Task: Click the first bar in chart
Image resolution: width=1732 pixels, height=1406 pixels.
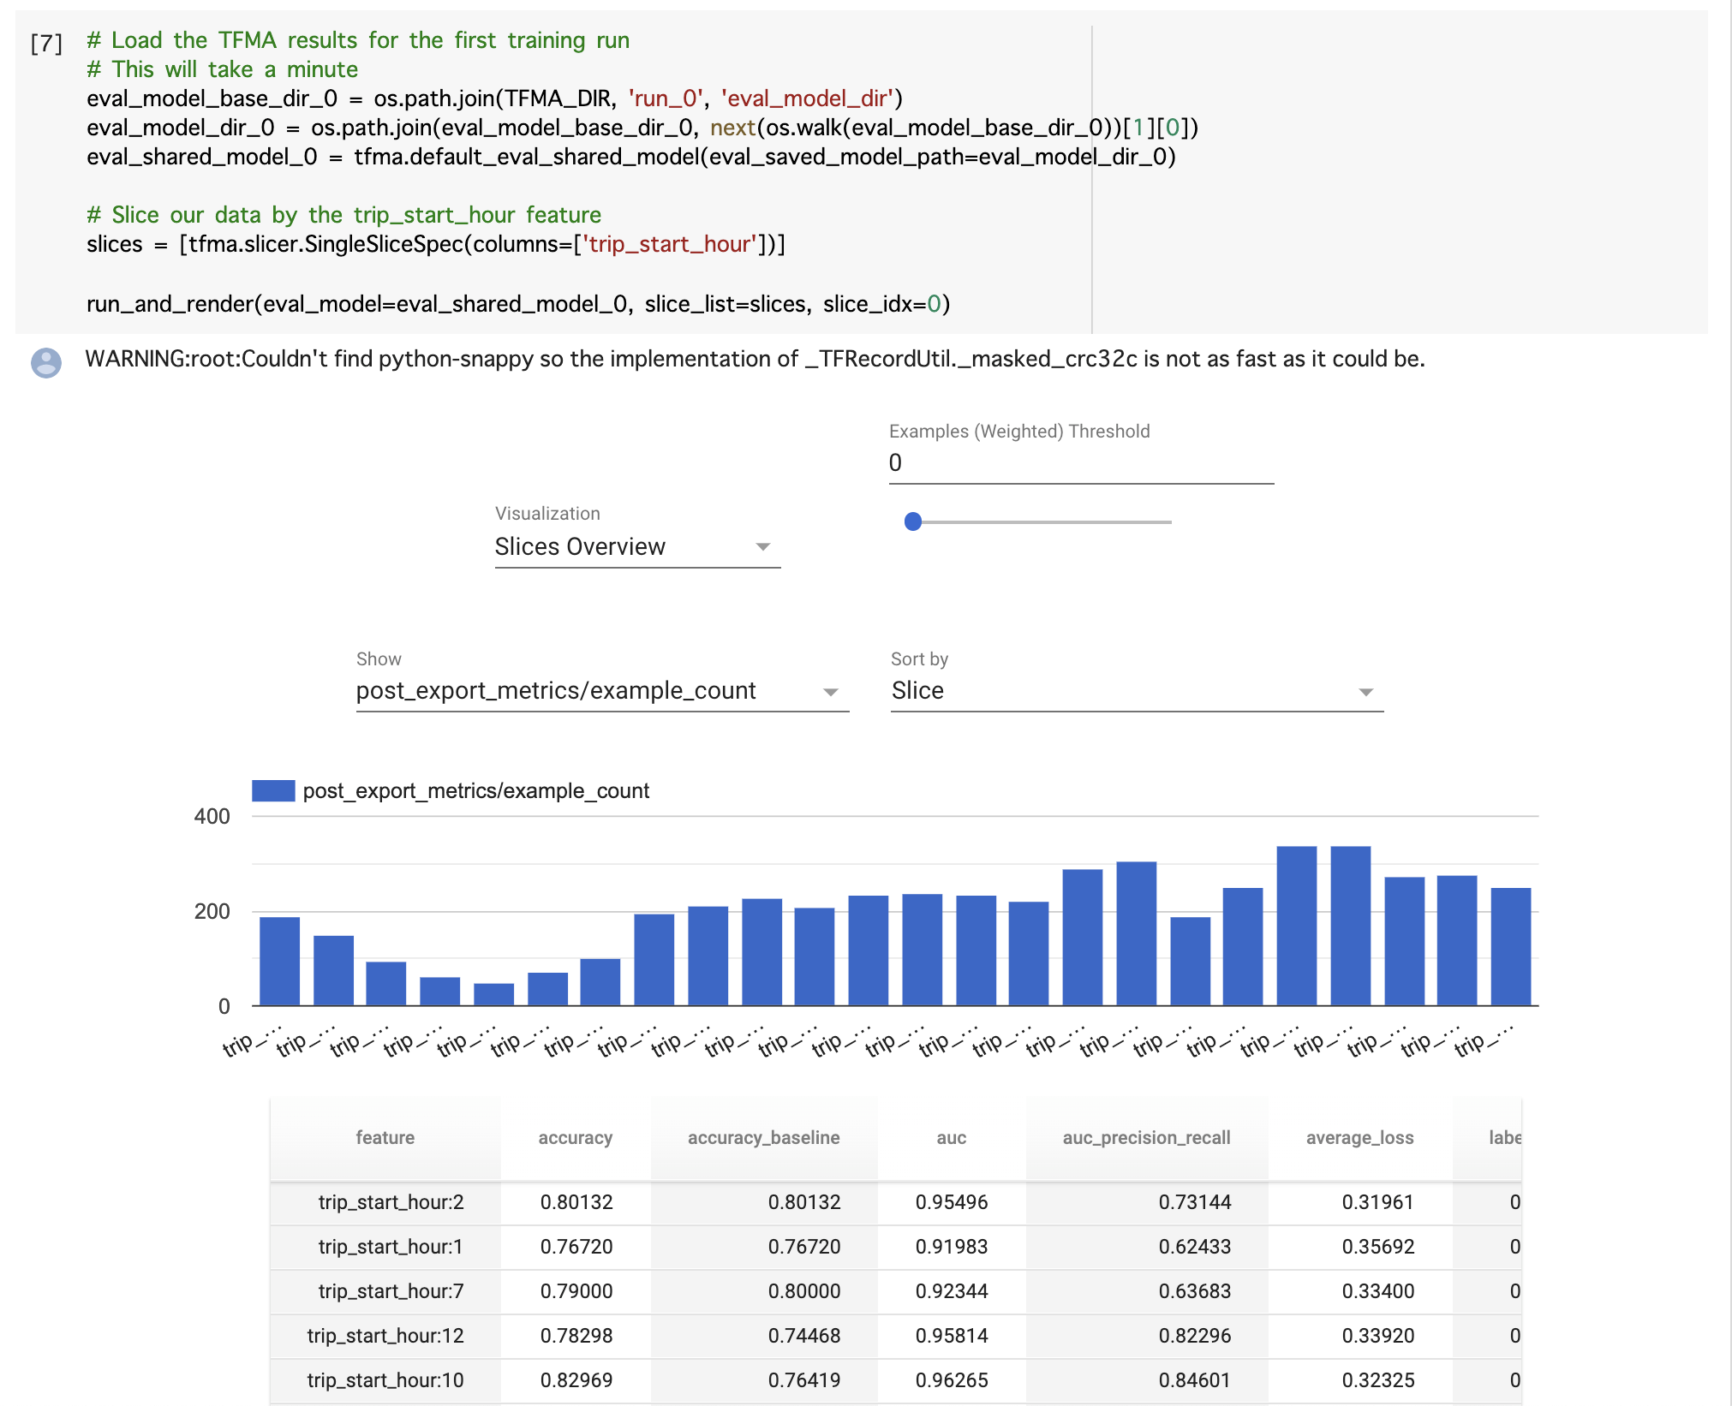Action: pos(279,961)
